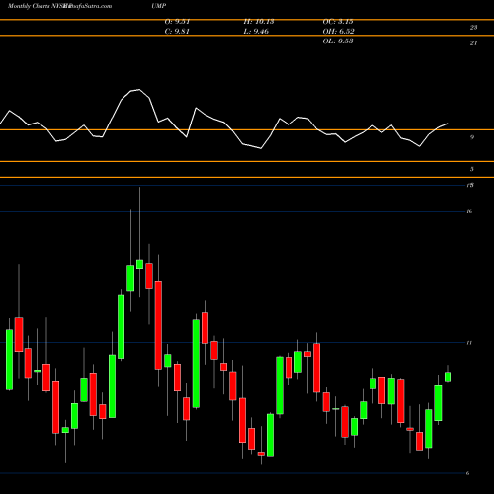Viewport: 494px width, 494px height.
Task: Select the "C: 9.81" close value
Action: 177,32
